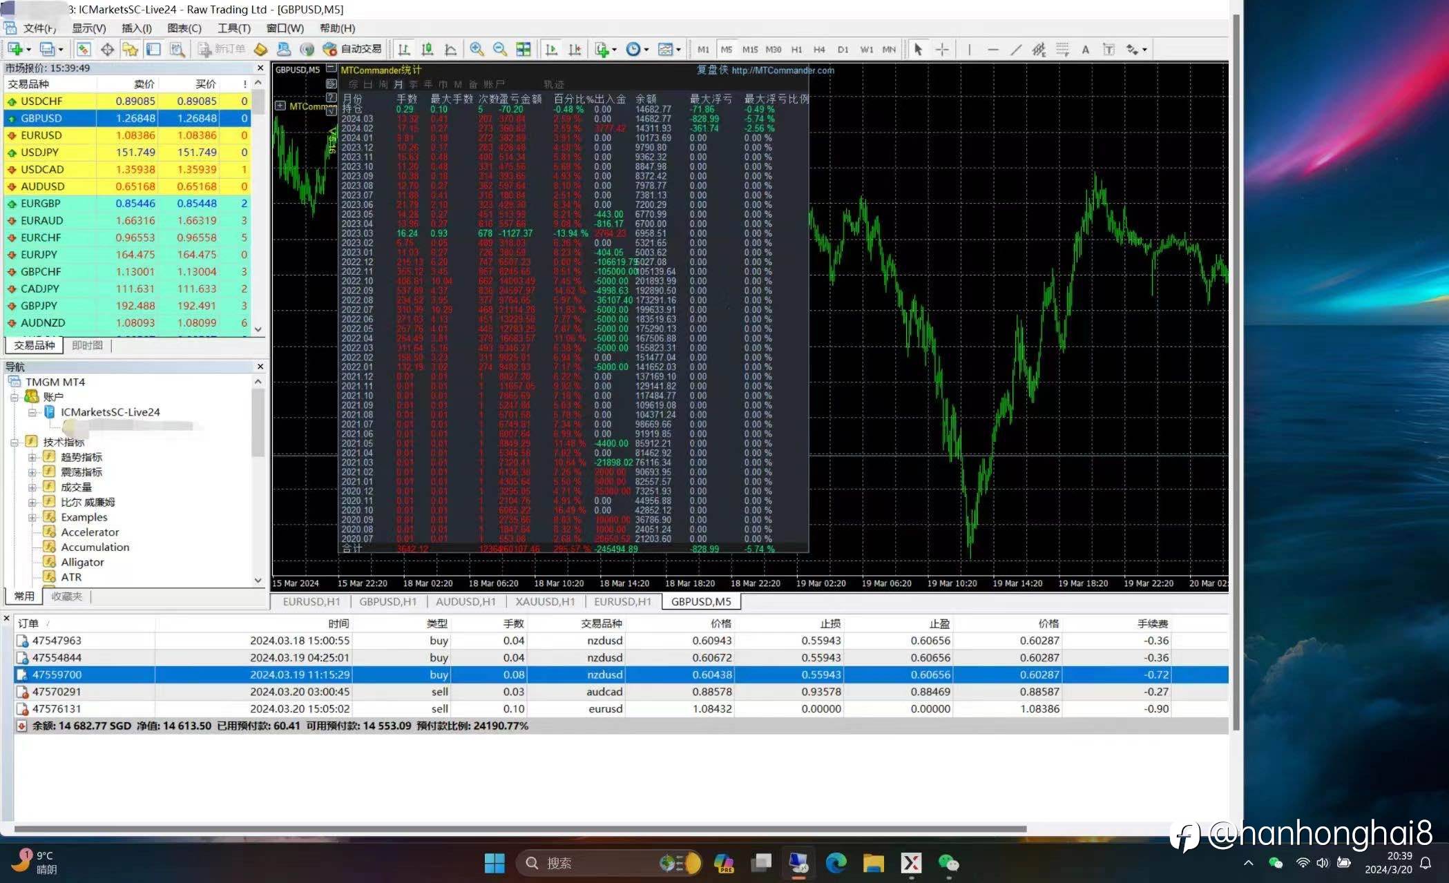
Task: Switch chart to candlestick mode
Action: click(428, 49)
